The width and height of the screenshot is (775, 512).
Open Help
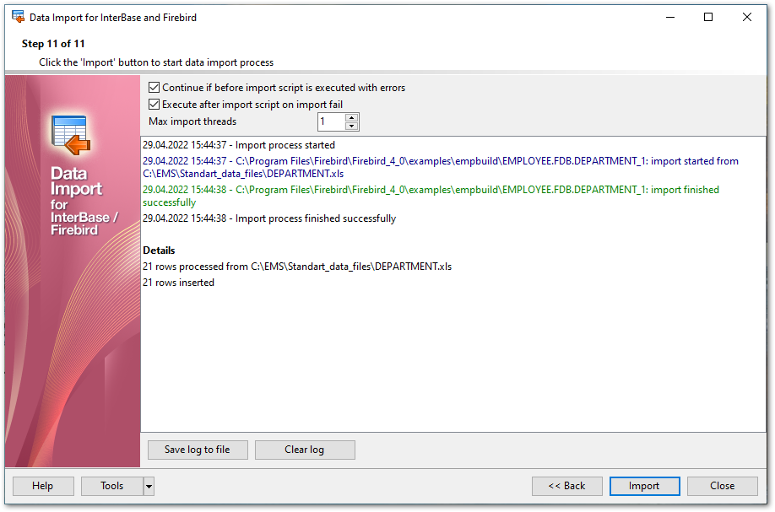pos(43,487)
